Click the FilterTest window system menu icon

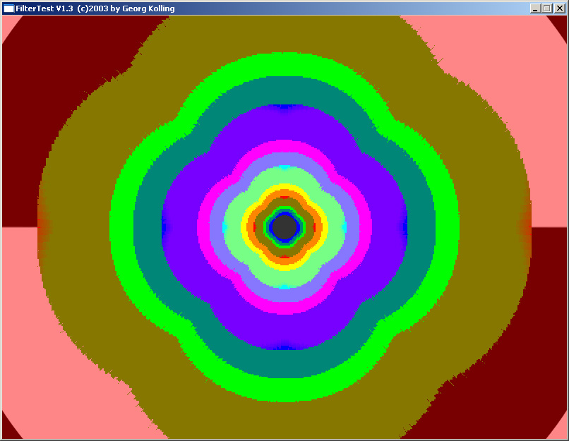pyautogui.click(x=8, y=8)
